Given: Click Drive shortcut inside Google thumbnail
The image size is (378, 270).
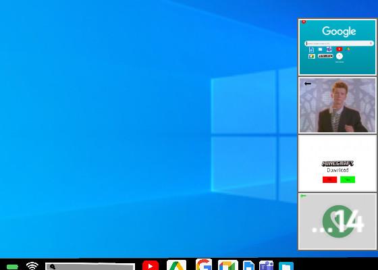Looking at the screenshot, I should point(348,49).
